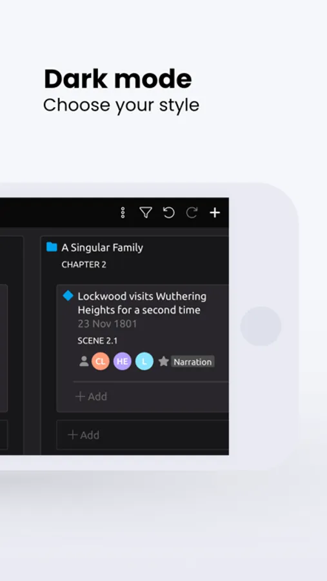Click the person characters icon
This screenshot has width=327, height=581.
pos(84,362)
